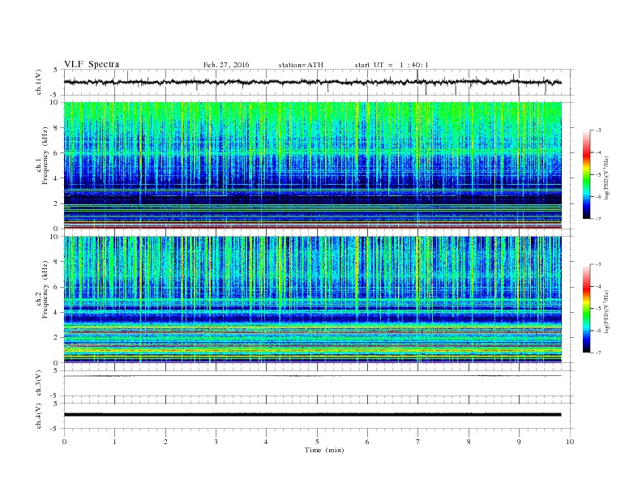Click the time axis tick label '10'
The width and height of the screenshot is (642, 496).
(x=570, y=442)
